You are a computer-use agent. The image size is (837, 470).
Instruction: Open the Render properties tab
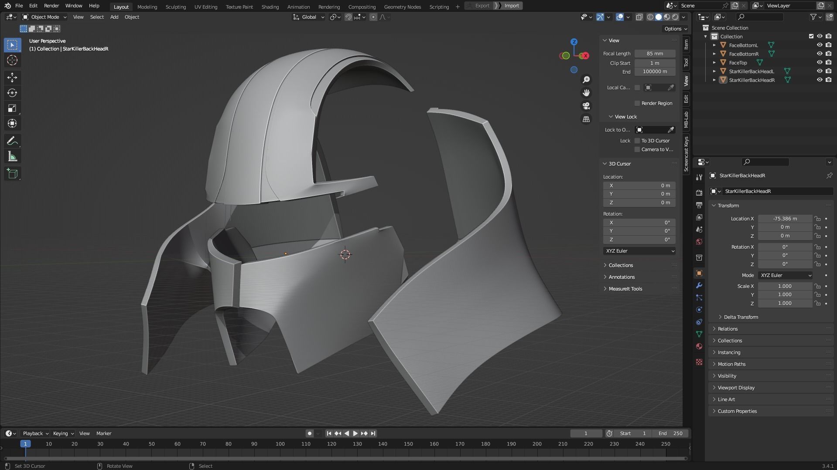click(x=699, y=193)
